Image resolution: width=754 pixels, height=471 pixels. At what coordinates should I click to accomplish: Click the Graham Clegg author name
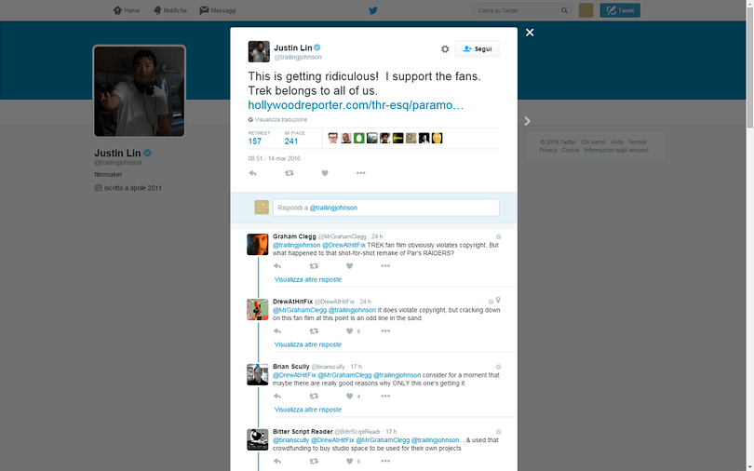(294, 236)
